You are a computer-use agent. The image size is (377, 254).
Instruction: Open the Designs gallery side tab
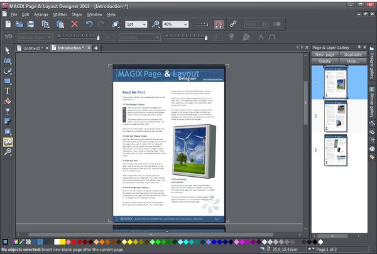coord(372,63)
